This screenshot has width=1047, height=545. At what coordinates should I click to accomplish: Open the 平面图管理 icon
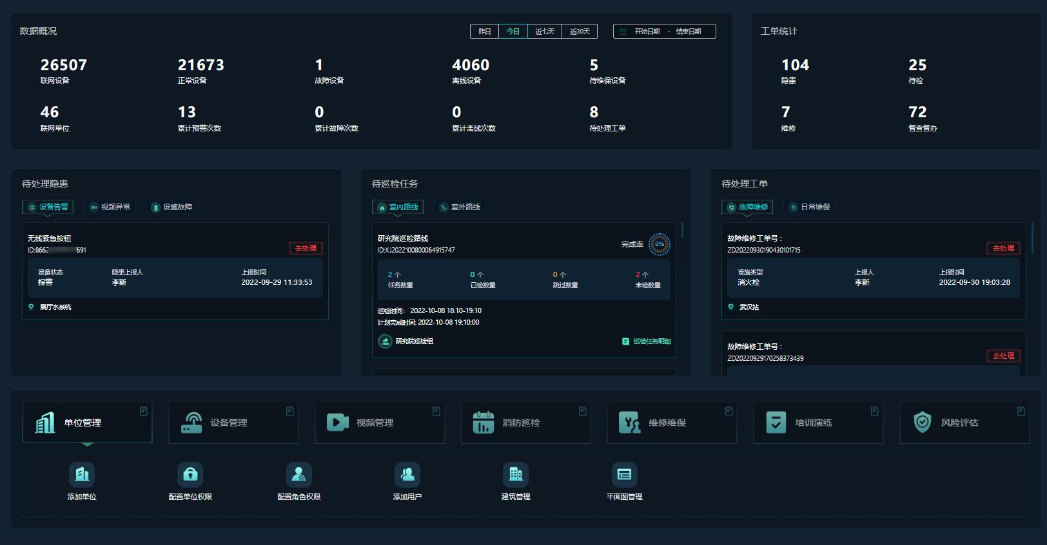[x=624, y=475]
